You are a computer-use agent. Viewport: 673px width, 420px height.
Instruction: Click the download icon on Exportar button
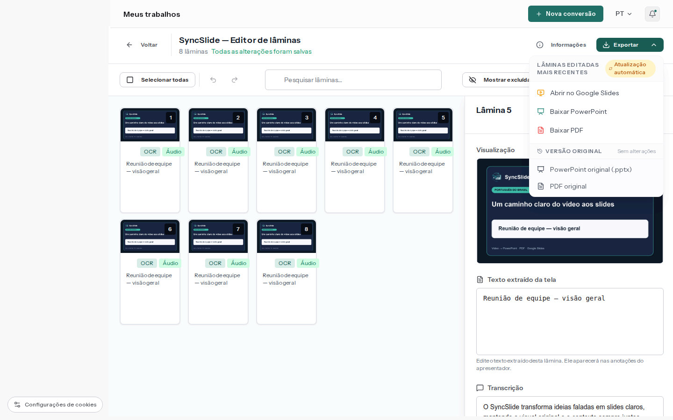point(606,45)
